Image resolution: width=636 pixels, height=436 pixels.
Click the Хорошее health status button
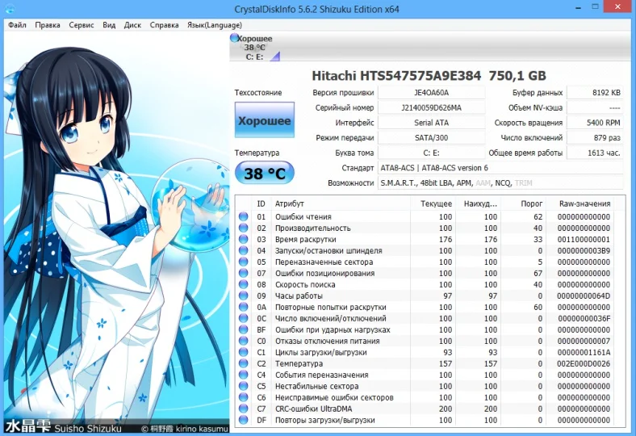(x=265, y=120)
